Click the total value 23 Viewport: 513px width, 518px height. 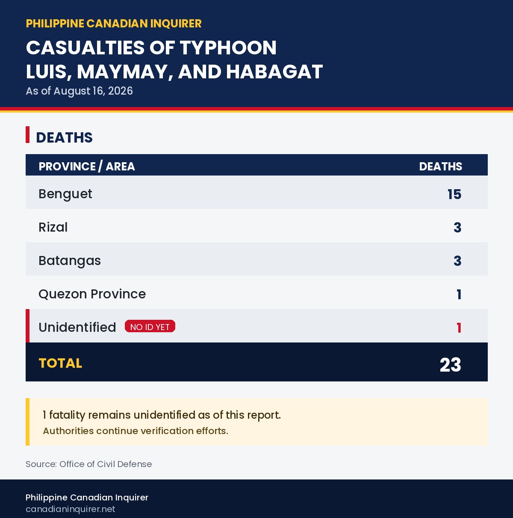[451, 365]
